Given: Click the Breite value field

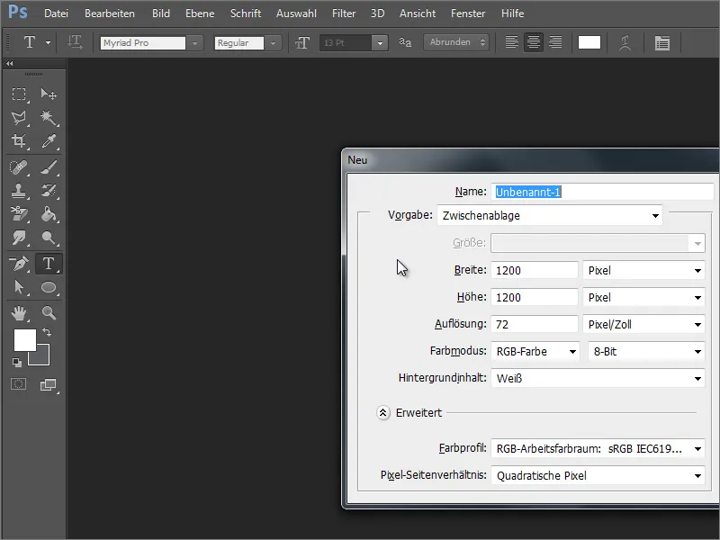Looking at the screenshot, I should 535,271.
